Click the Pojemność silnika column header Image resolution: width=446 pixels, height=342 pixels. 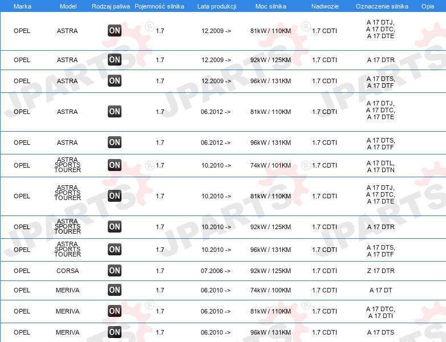tap(159, 6)
